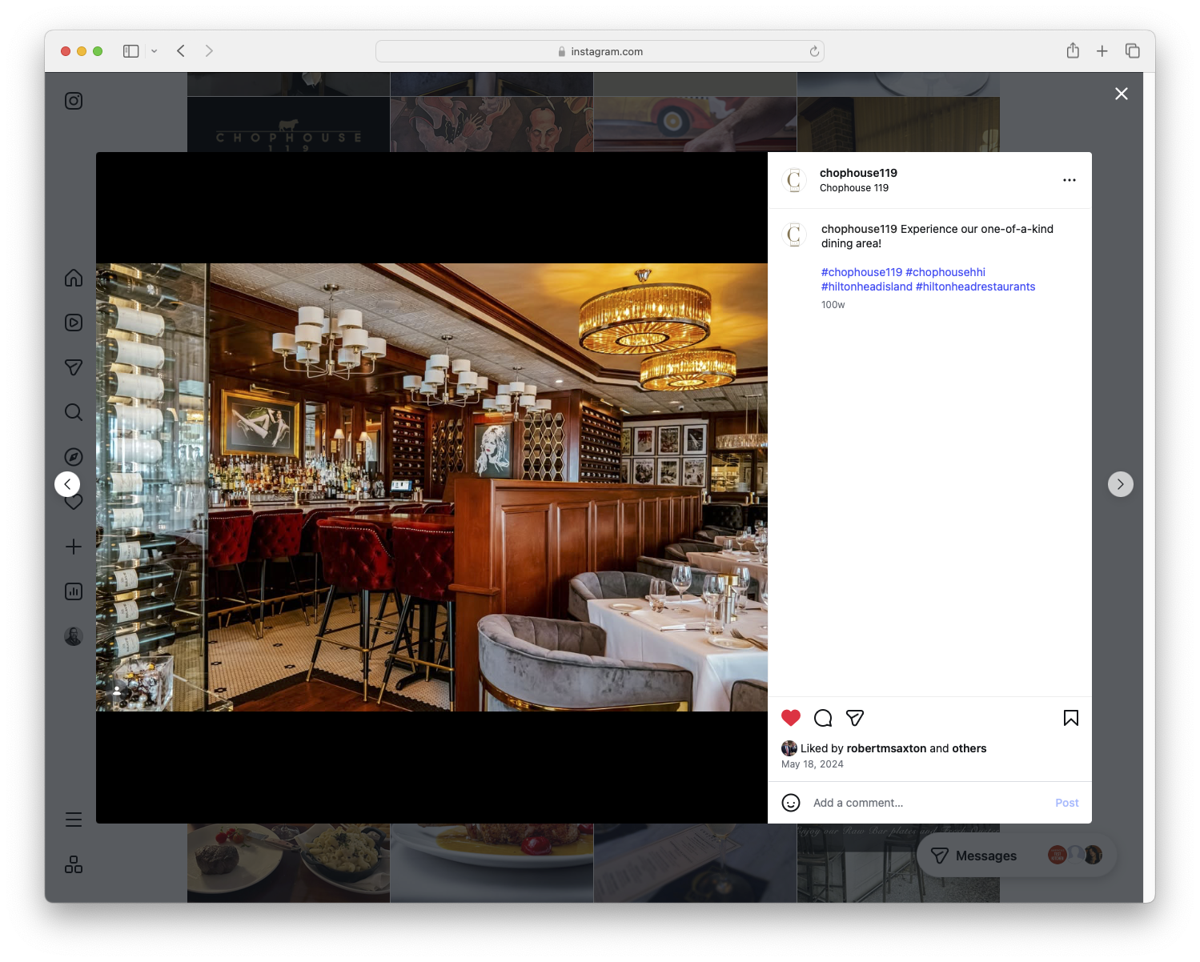Click the Explore compass icon

point(73,456)
